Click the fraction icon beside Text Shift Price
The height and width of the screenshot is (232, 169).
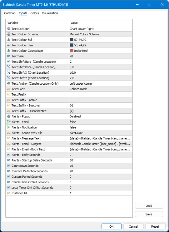(9, 67)
